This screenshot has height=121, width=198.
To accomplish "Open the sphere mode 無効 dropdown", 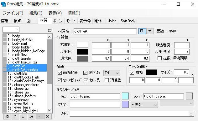I will click(144, 105).
